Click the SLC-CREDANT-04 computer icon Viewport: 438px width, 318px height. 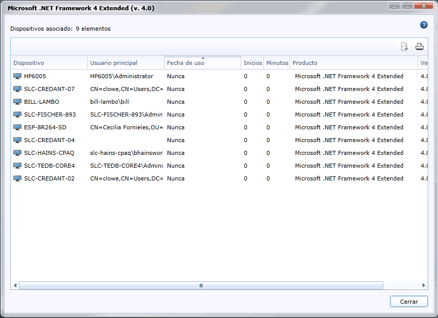[x=17, y=140]
